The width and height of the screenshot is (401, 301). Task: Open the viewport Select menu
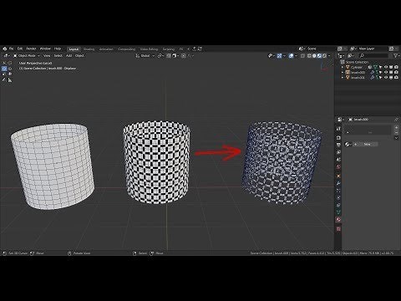point(58,56)
